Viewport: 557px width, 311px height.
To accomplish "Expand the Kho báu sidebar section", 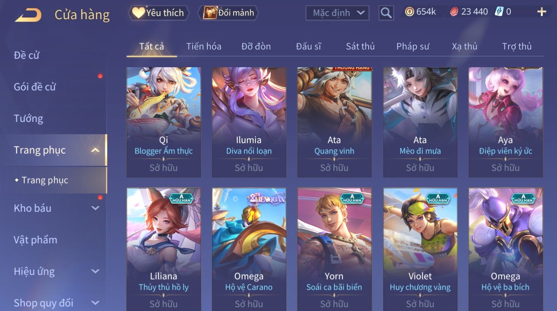I will point(95,208).
